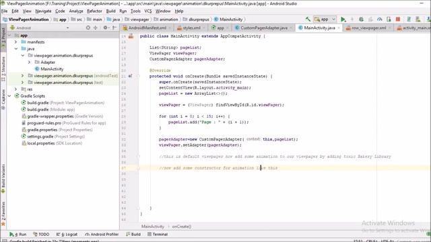Open the VCS menu

coord(148,11)
